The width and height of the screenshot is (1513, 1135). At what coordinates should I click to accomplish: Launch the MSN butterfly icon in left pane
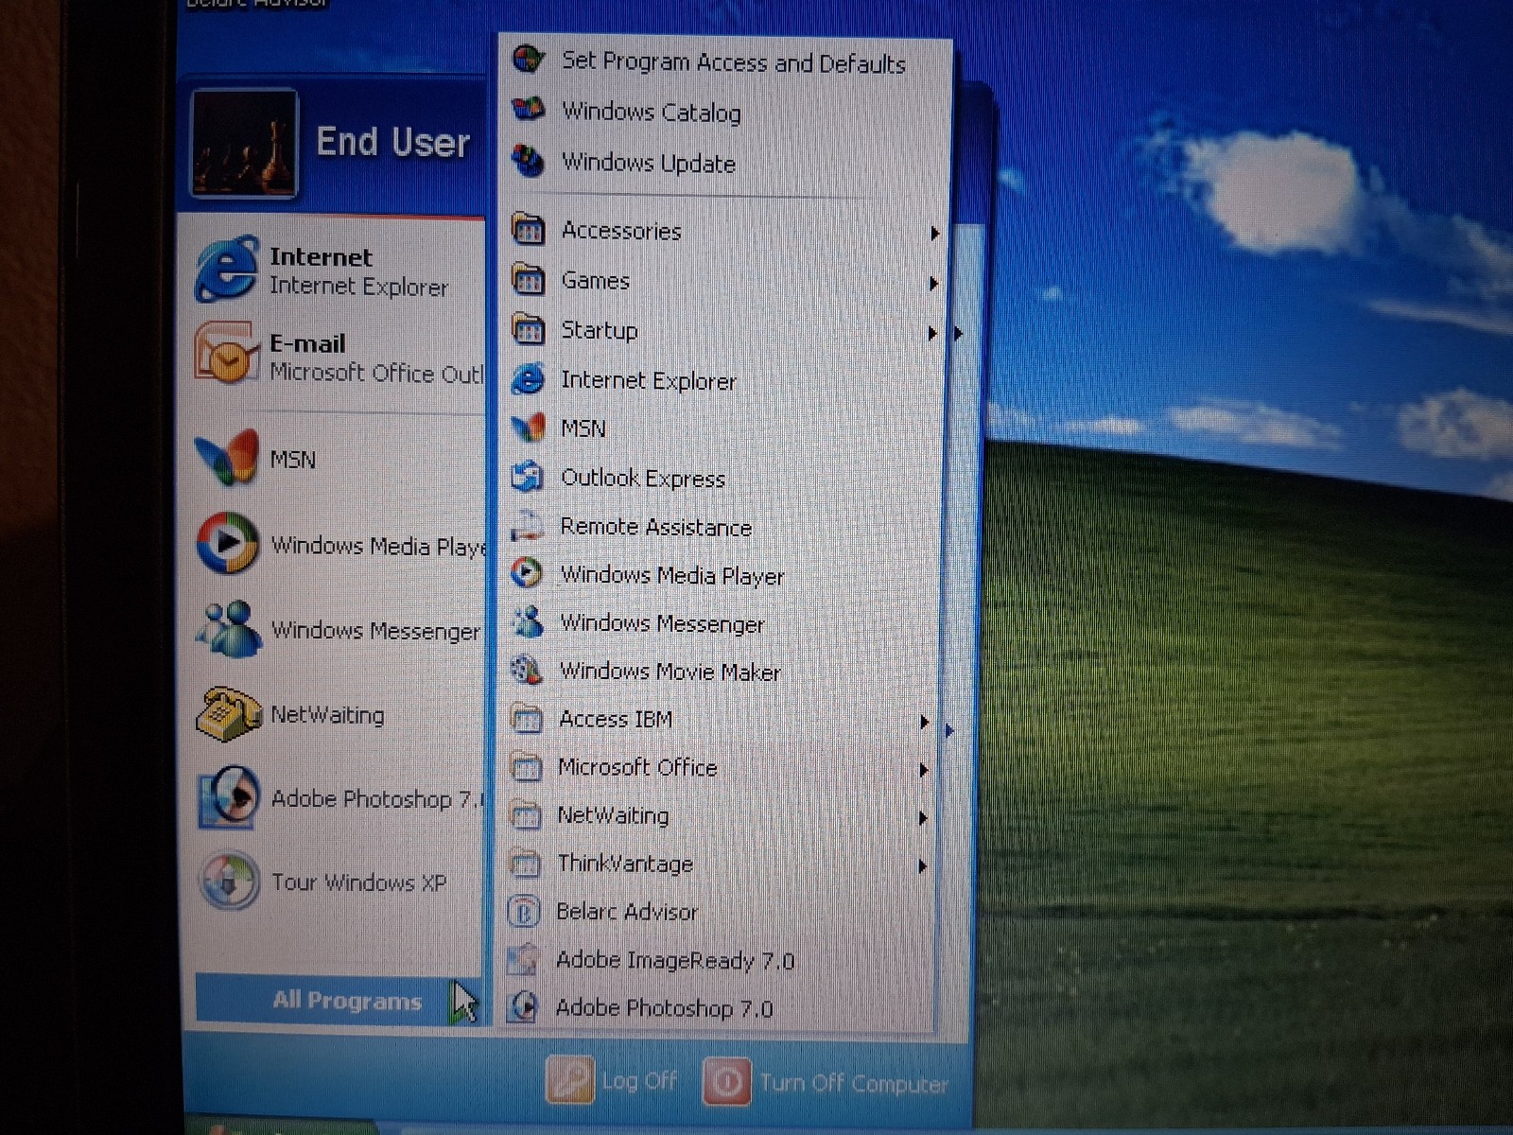point(227,458)
